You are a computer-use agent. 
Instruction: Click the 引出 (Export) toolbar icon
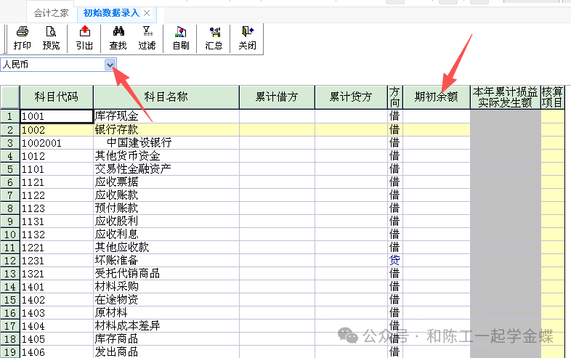point(84,38)
